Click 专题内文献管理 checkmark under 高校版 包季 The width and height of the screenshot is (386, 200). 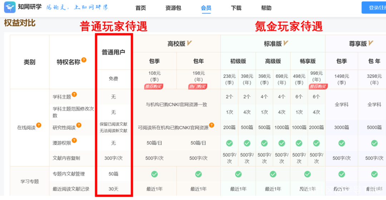coord(154,174)
